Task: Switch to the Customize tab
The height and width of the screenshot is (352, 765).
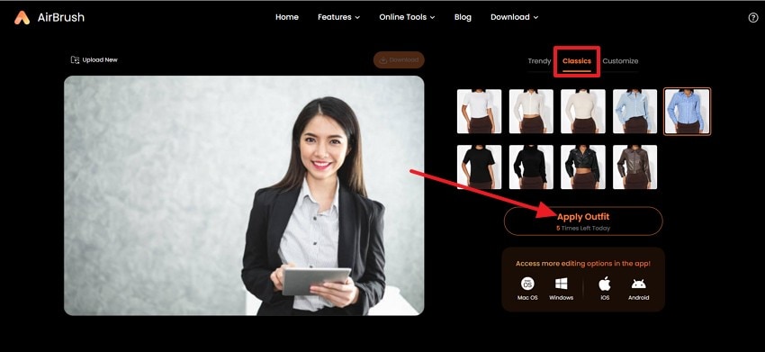Action: pyautogui.click(x=620, y=61)
